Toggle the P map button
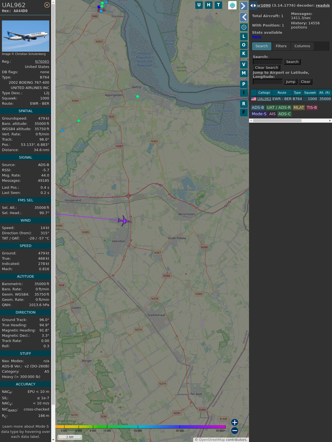Viewport: 332px width, 442px height. tap(244, 84)
